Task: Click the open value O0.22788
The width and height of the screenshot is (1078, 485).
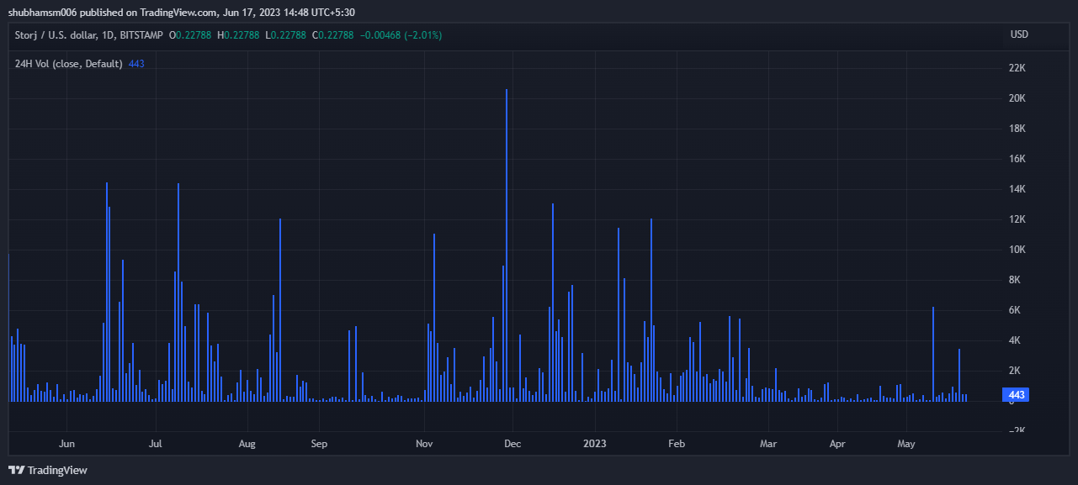Action: point(192,35)
